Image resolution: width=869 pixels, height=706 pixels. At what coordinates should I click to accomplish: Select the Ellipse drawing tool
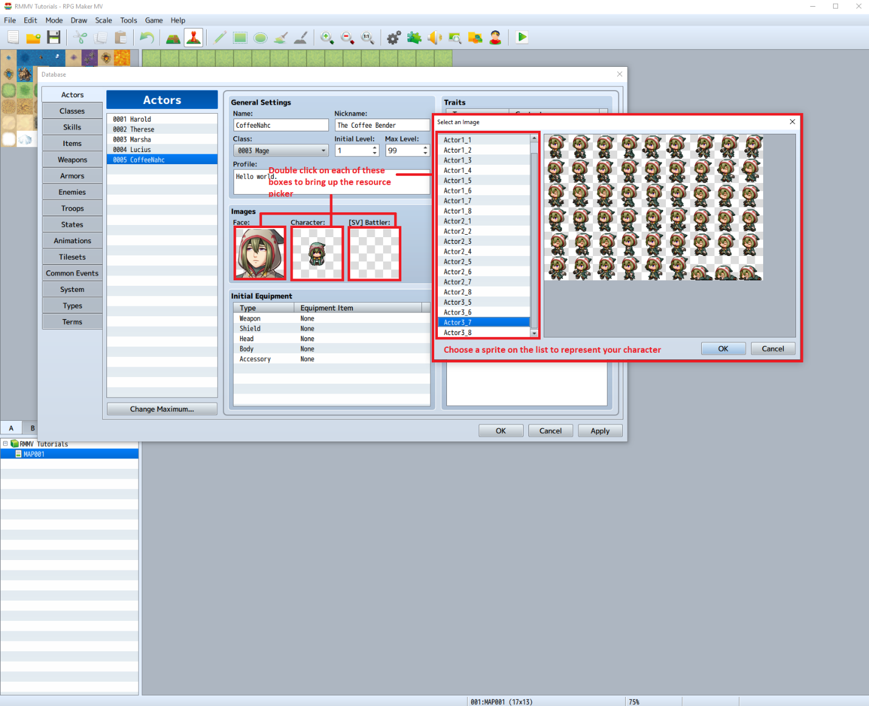260,38
